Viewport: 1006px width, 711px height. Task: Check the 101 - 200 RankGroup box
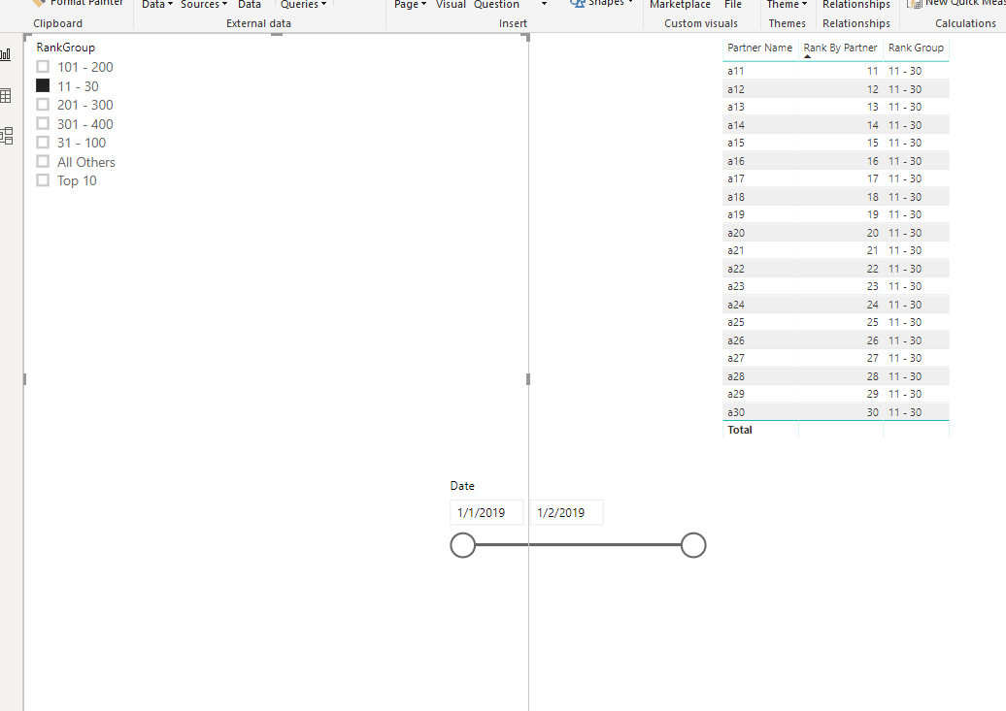click(43, 67)
